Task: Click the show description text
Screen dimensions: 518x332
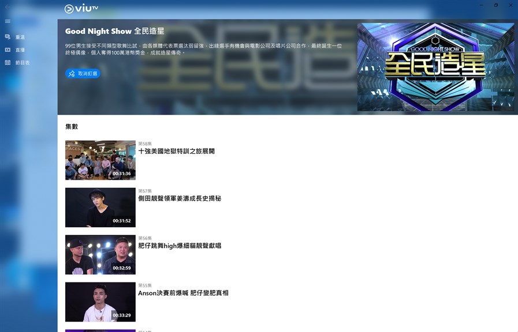Action: point(203,49)
